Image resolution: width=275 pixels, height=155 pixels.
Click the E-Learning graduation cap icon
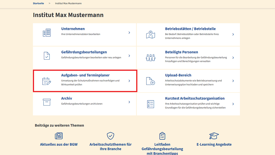[x=214, y=136]
